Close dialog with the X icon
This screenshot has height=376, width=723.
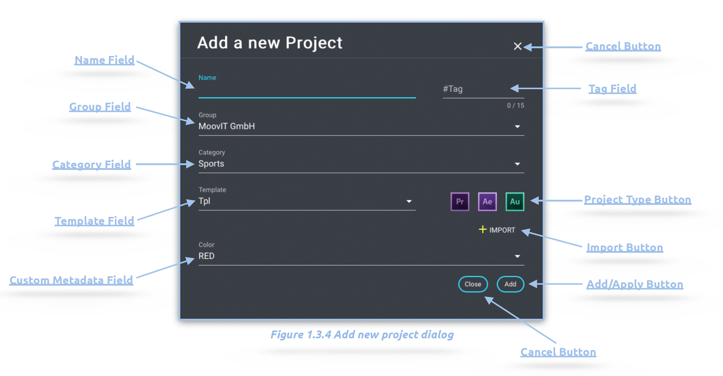[517, 46]
